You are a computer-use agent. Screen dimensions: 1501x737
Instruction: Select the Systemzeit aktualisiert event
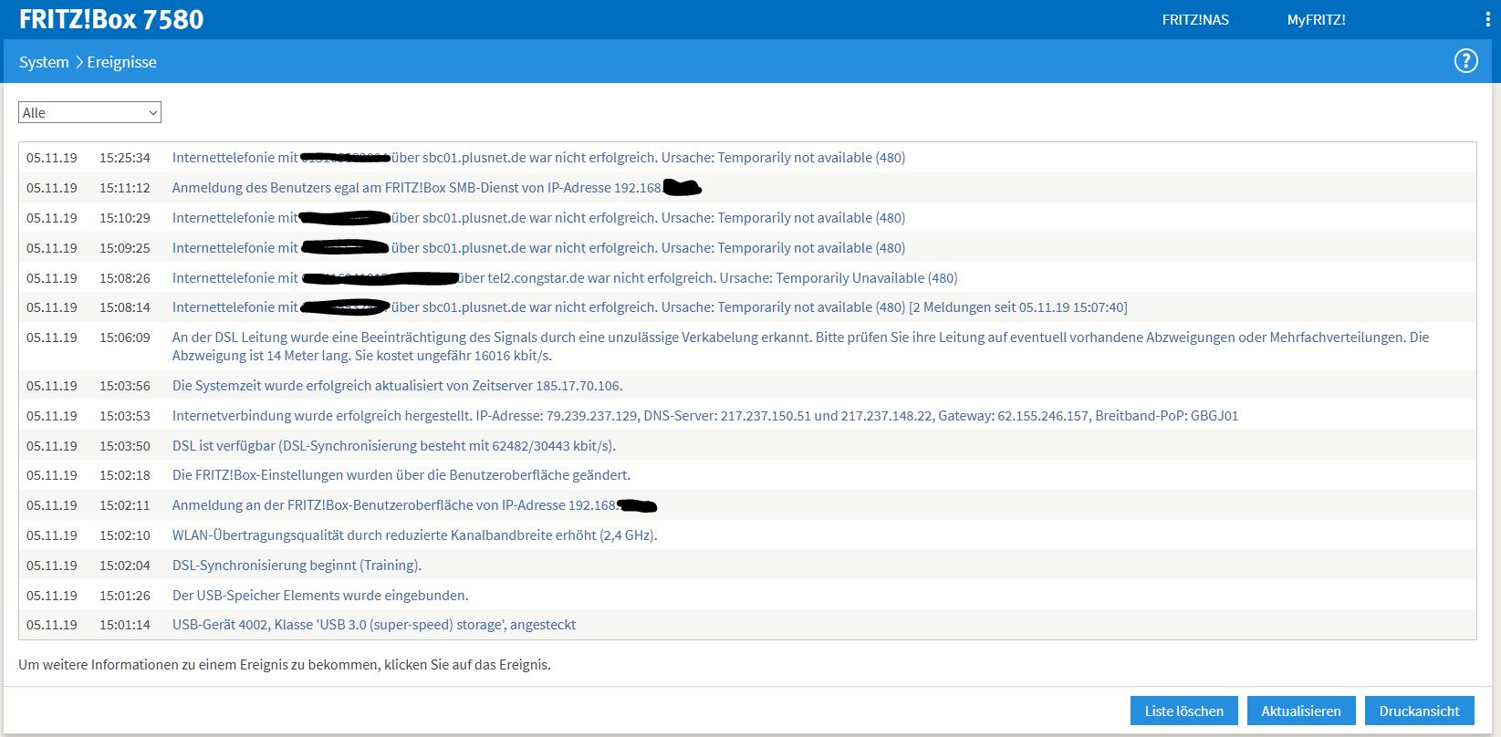tap(397, 385)
